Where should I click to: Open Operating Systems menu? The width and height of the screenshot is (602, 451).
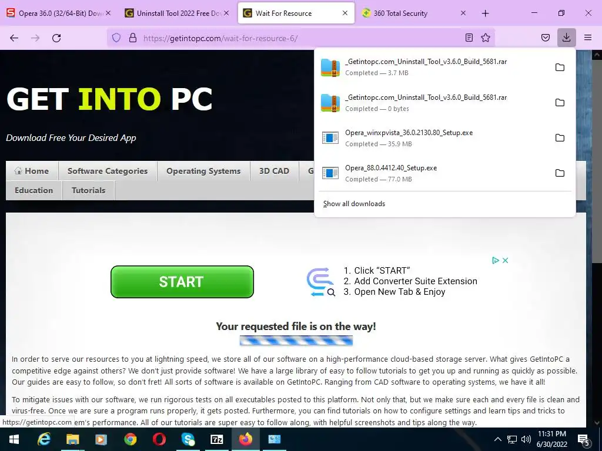[x=203, y=171]
